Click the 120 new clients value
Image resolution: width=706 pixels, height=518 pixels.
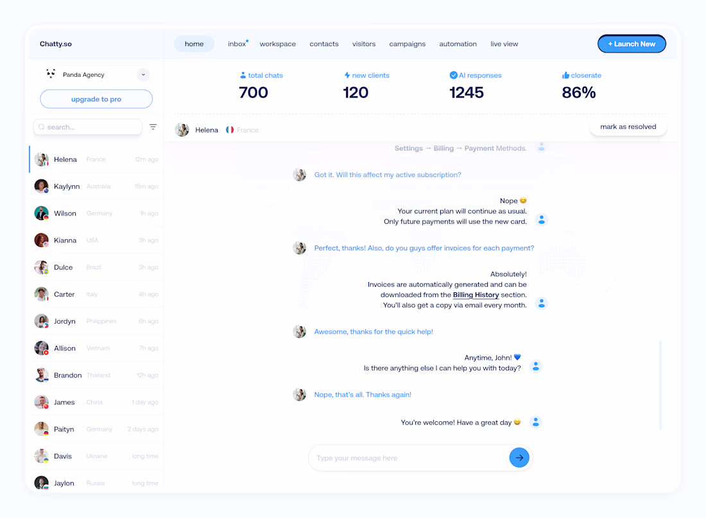point(356,92)
